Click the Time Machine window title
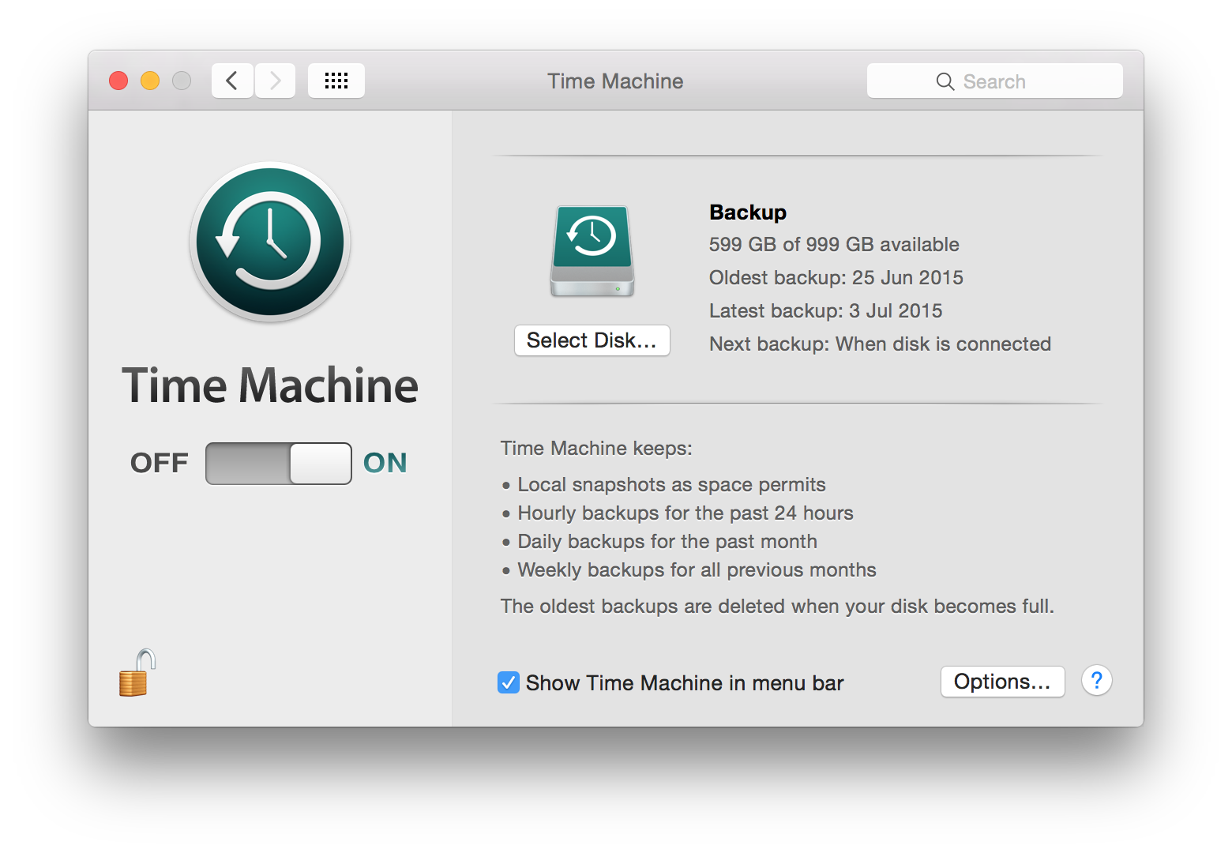The image size is (1232, 853). click(615, 81)
